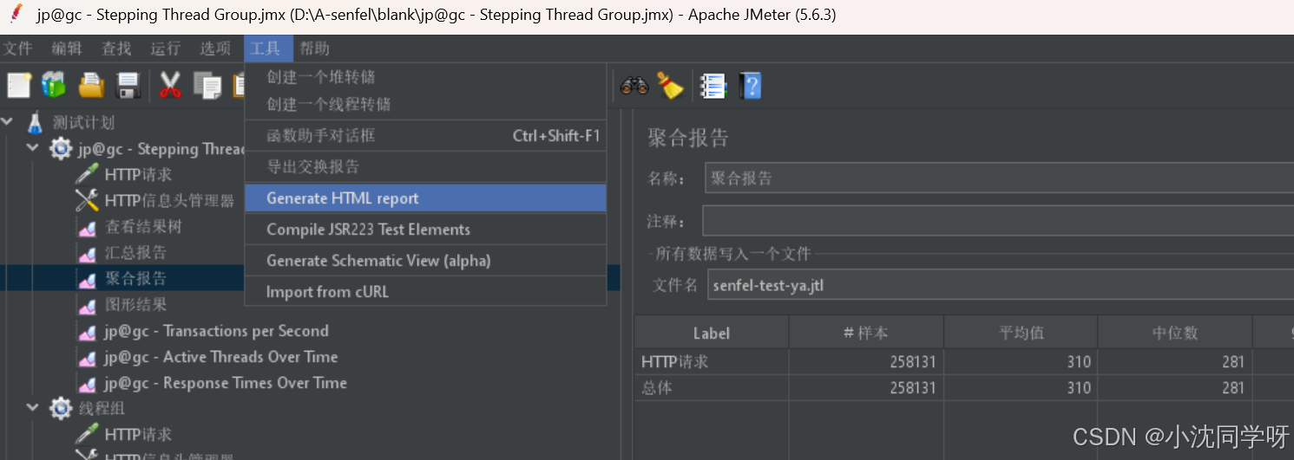The width and height of the screenshot is (1294, 460).
Task: Open the Help question mark icon
Action: (750, 85)
